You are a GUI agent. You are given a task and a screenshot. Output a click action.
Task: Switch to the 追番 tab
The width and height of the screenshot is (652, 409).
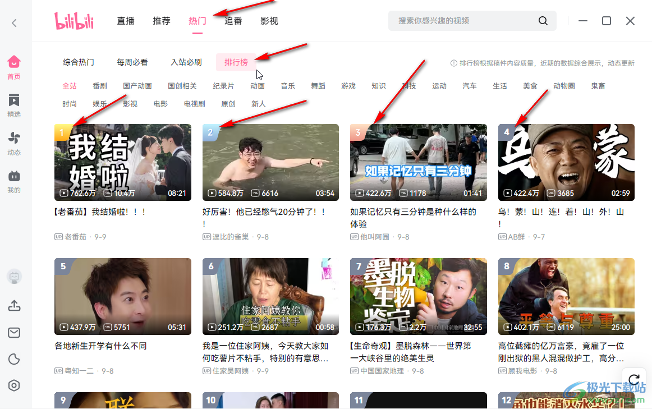233,21
